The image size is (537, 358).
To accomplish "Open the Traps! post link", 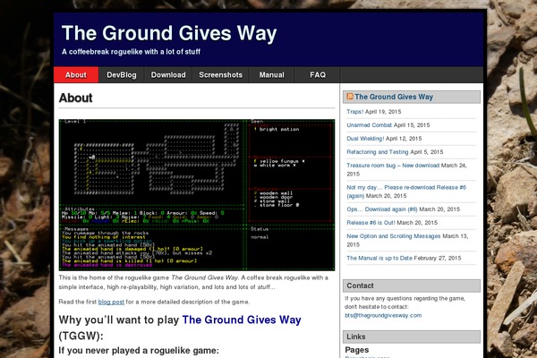I will (x=354, y=112).
